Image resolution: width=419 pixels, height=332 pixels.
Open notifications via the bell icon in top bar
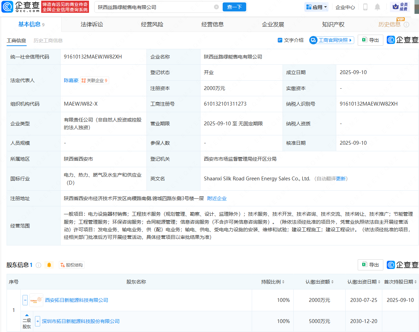coord(377,7)
